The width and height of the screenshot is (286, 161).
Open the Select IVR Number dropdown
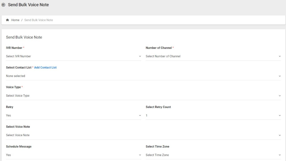[74, 56]
